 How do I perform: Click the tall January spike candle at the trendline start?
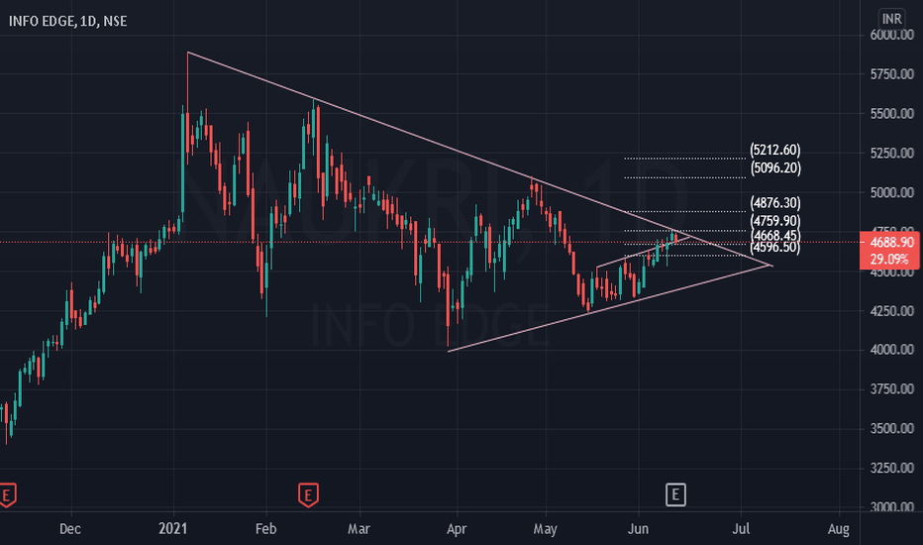[187, 106]
